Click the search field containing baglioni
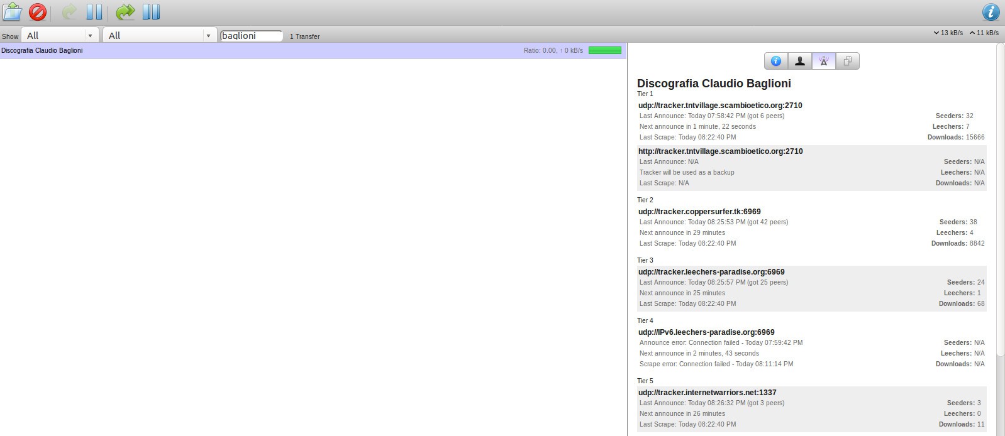This screenshot has height=436, width=1005. pyautogui.click(x=252, y=36)
